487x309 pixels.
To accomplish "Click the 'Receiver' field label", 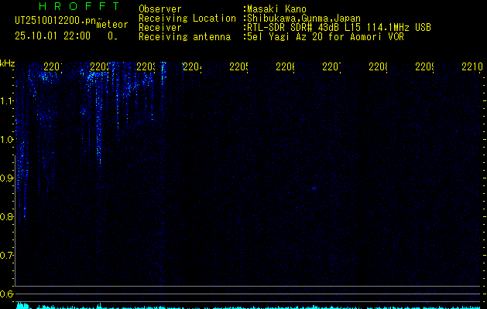I will (160, 28).
